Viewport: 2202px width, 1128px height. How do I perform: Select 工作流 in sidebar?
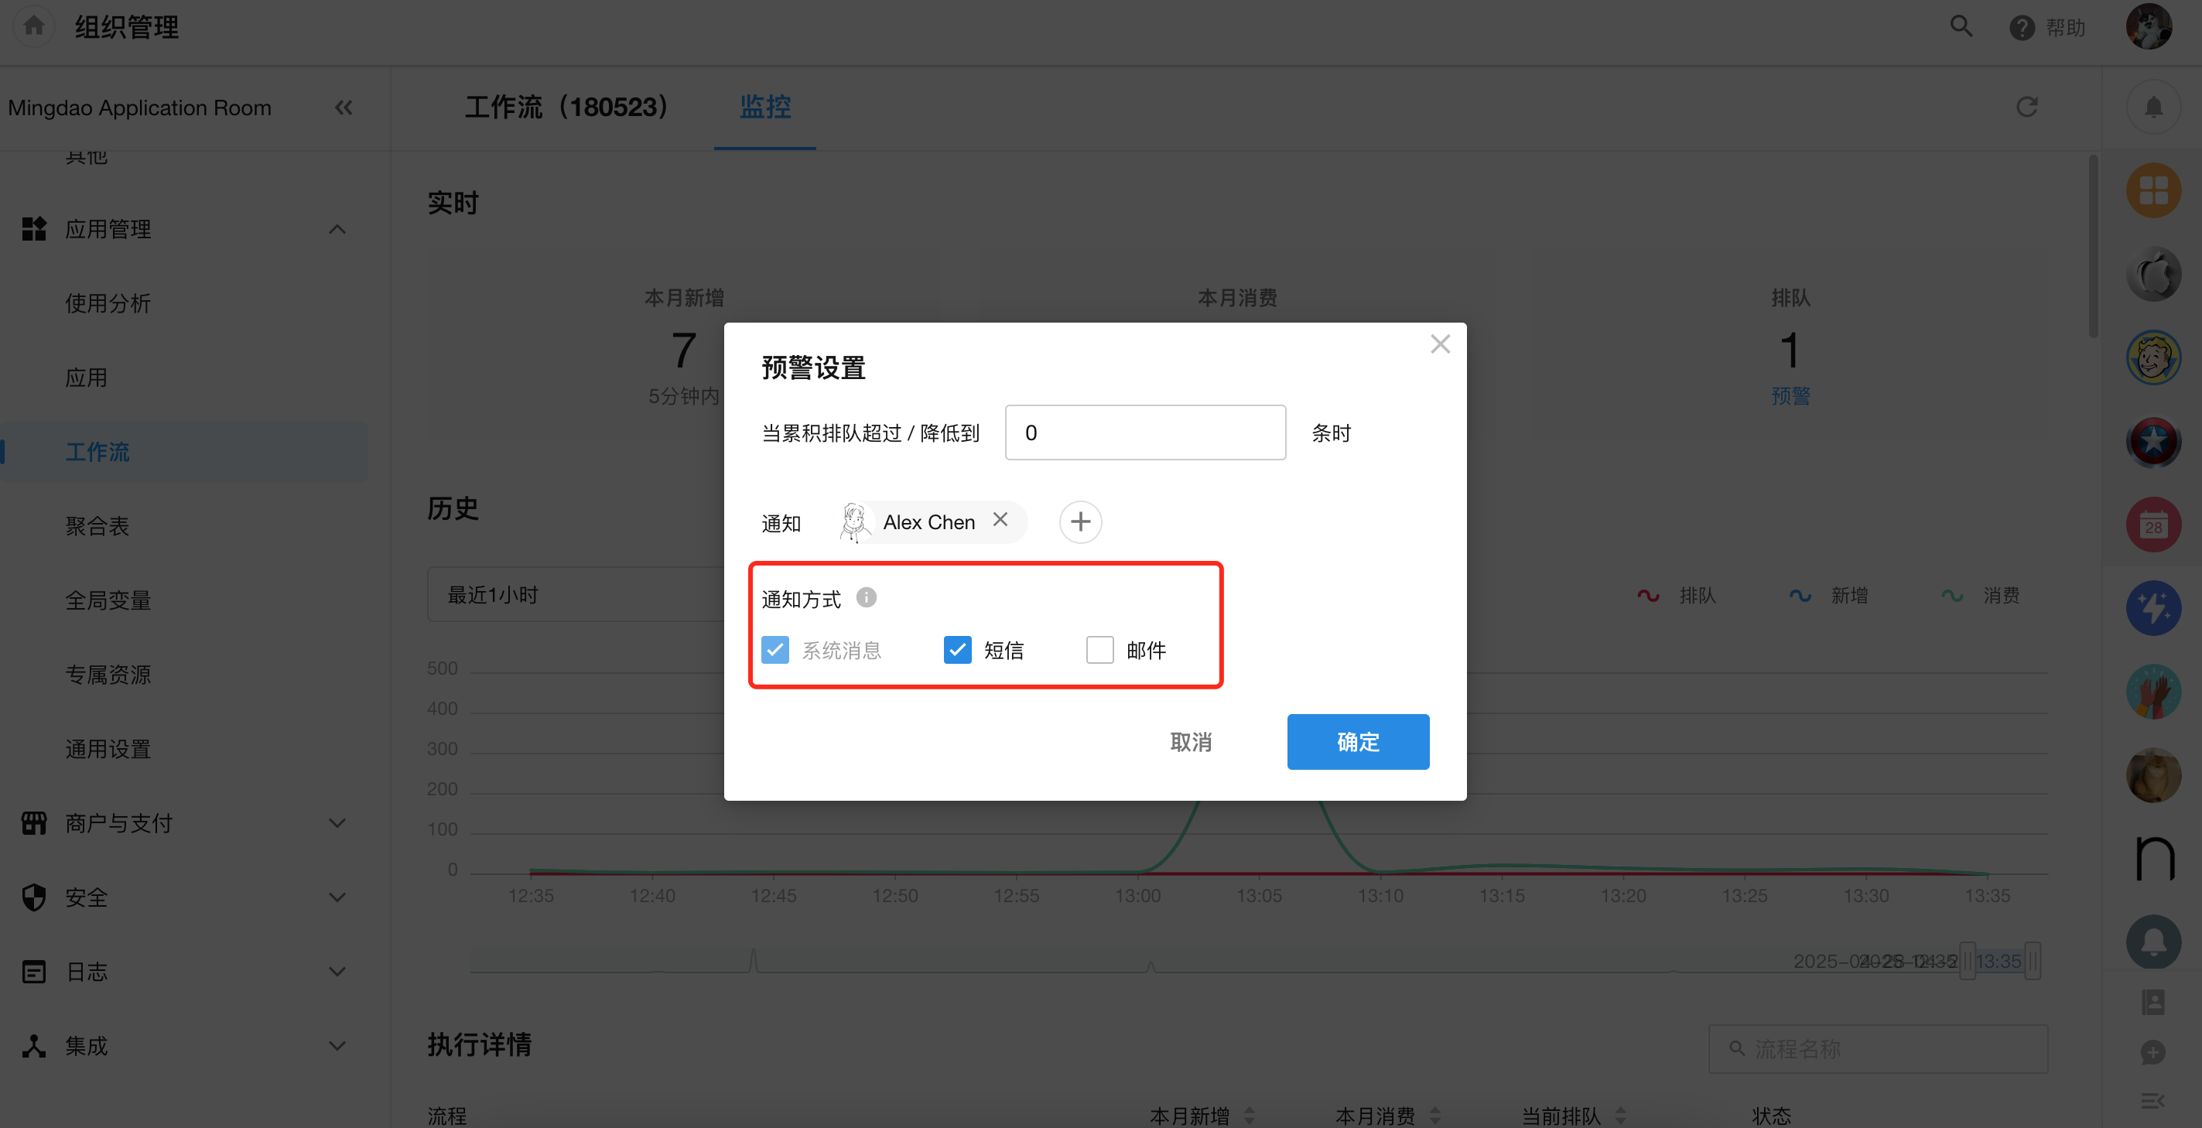pyautogui.click(x=184, y=452)
